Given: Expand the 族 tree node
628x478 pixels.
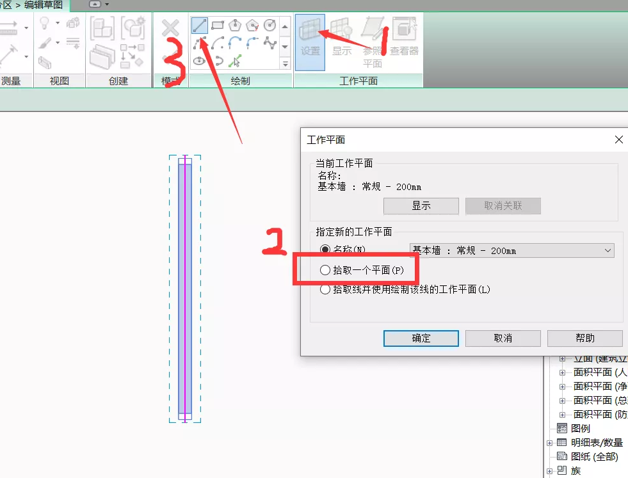Looking at the screenshot, I should click(550, 471).
